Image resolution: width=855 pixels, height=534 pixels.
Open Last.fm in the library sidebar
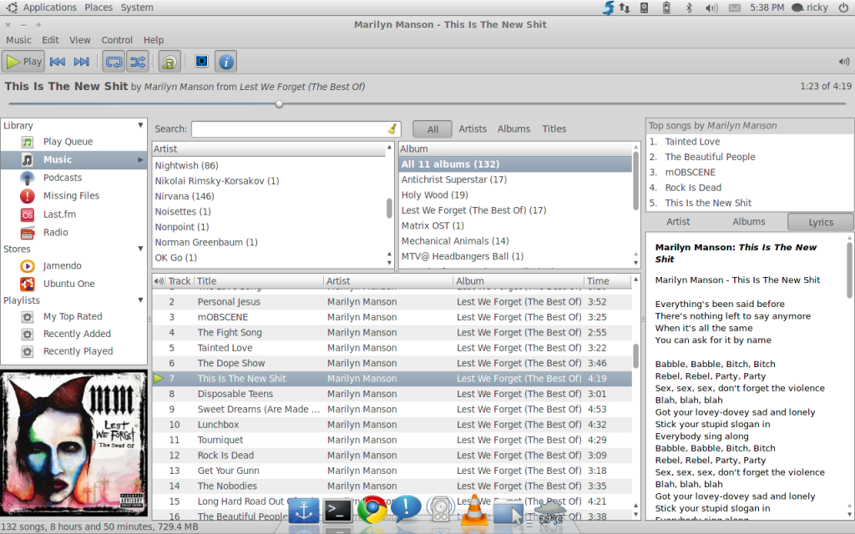click(x=59, y=214)
